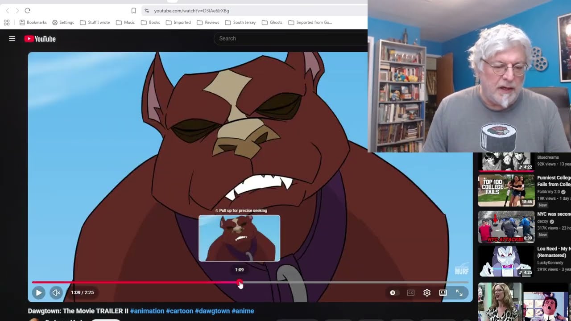
Task: Switch to theater mode
Action: 443,293
